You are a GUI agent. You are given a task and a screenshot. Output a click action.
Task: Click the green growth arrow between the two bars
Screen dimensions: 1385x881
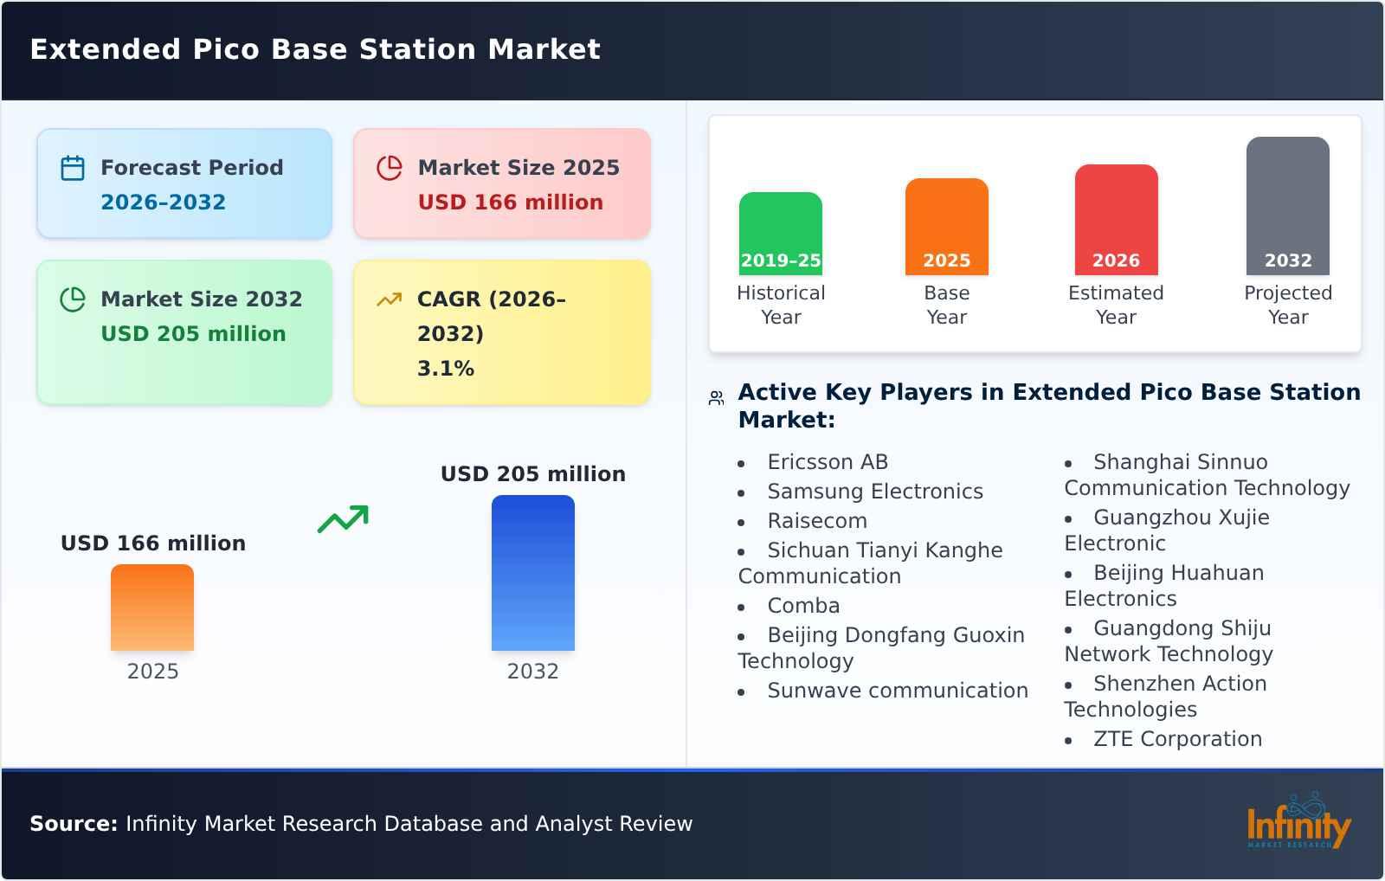(x=344, y=519)
